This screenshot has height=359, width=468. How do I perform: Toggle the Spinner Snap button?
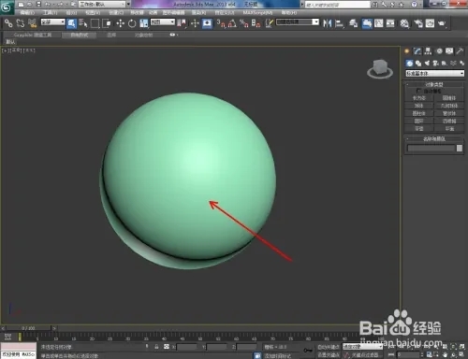256,23
